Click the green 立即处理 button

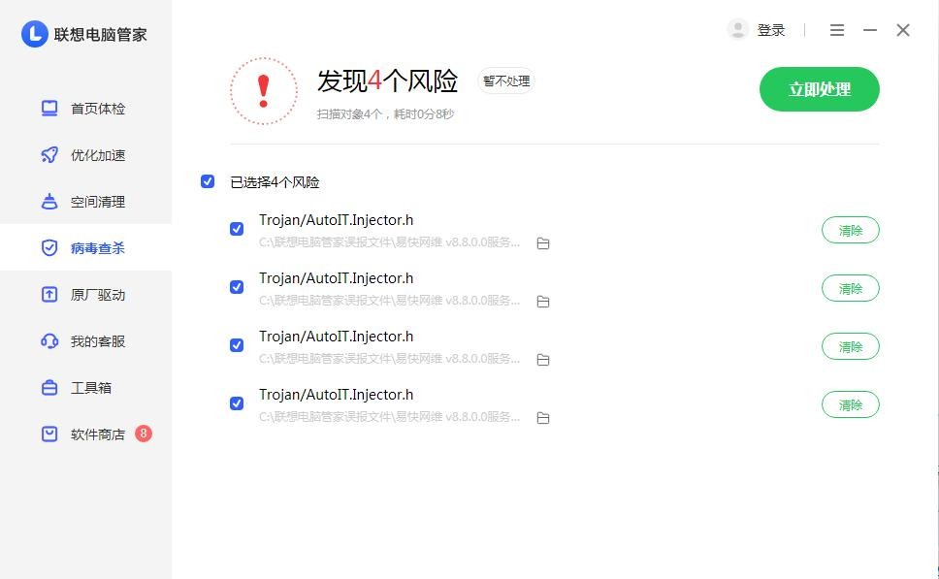[x=820, y=89]
